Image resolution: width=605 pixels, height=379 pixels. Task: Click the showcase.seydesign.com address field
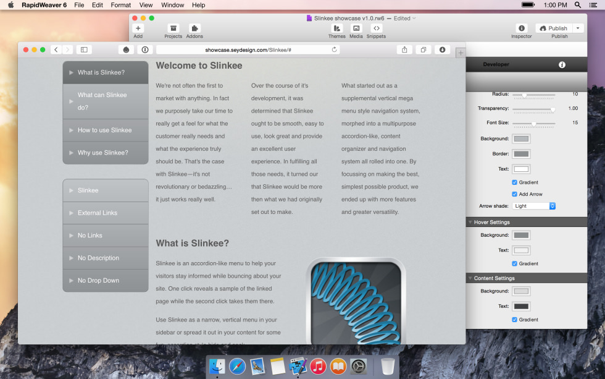click(248, 49)
